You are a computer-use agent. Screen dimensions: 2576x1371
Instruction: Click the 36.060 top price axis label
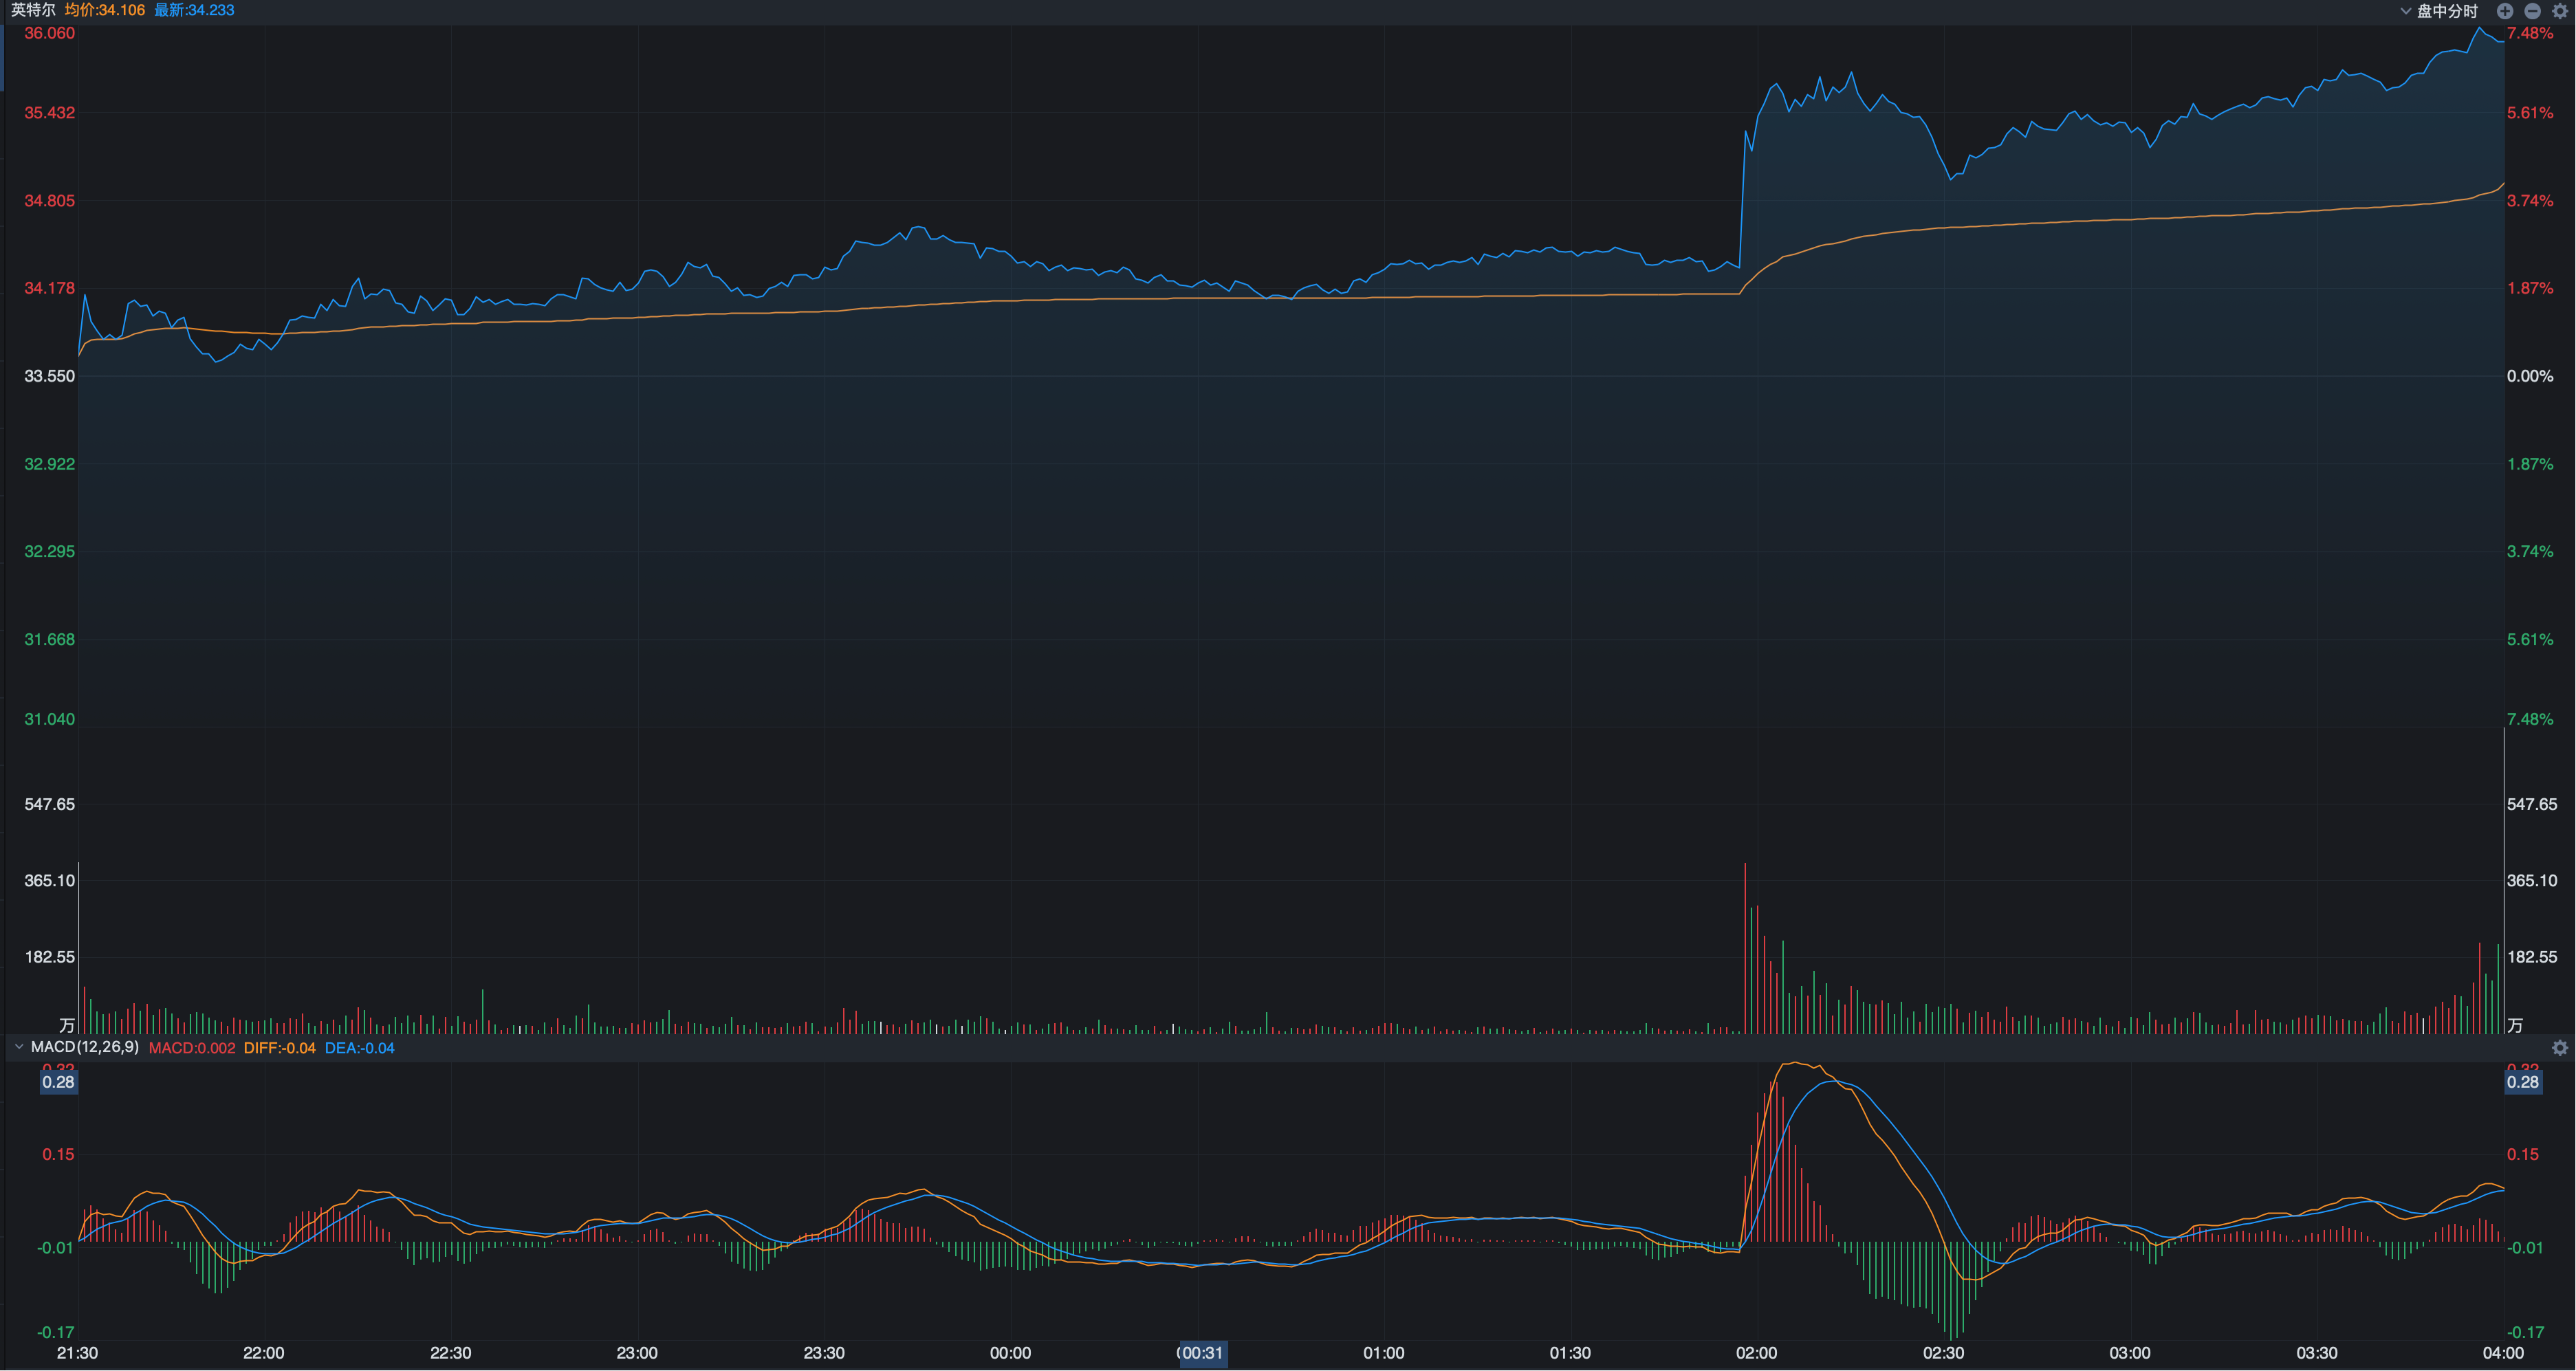(49, 33)
